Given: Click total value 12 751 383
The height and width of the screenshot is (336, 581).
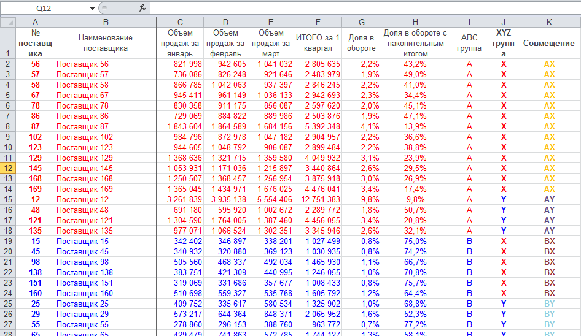Looking at the screenshot, I should click(318, 199).
